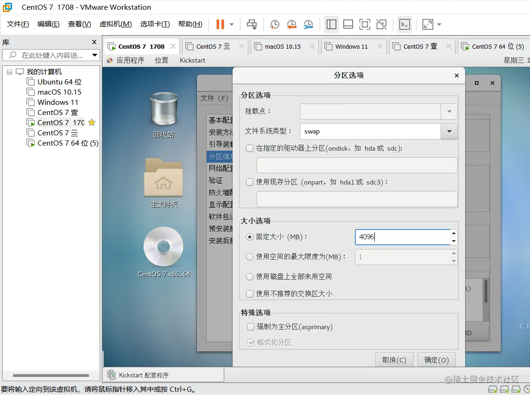Image resolution: width=530 pixels, height=395 pixels.
Task: Click the ondisk drive text field
Action: [357, 166]
